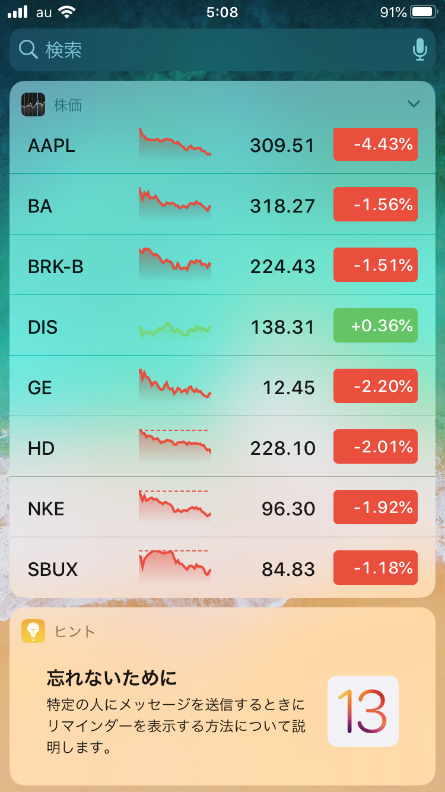
Task: Tap the iOS 13 thumbnail
Action: tap(363, 711)
